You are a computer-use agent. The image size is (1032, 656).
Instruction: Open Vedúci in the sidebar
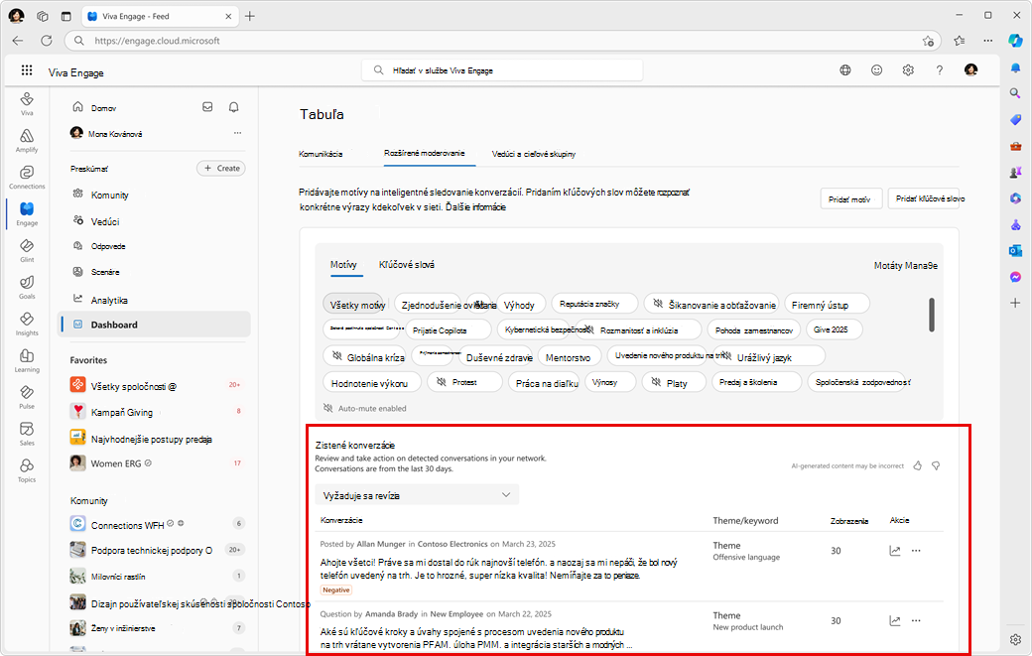[105, 221]
